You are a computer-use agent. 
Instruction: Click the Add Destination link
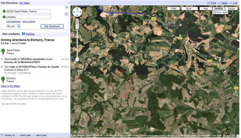click(14, 22)
